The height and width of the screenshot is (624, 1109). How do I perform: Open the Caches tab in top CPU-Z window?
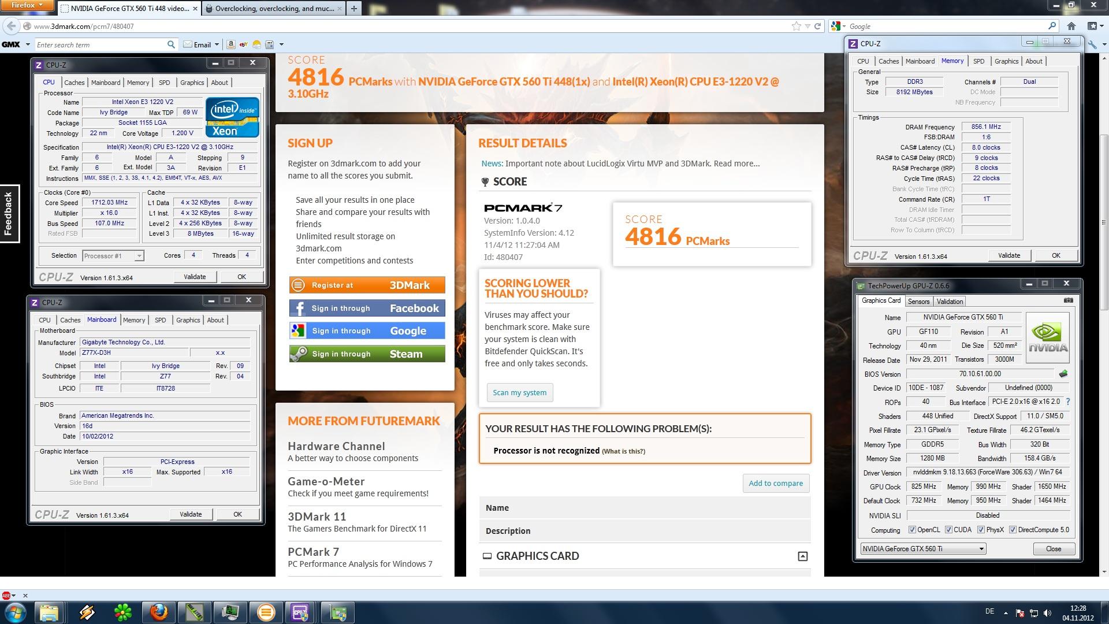pyautogui.click(x=75, y=83)
